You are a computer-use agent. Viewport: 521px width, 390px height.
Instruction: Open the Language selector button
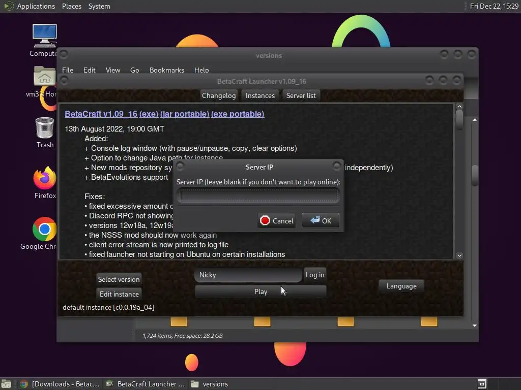pyautogui.click(x=401, y=286)
